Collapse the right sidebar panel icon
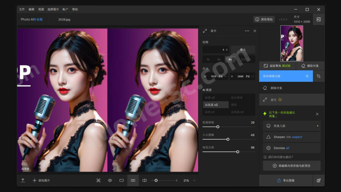 (318, 19)
